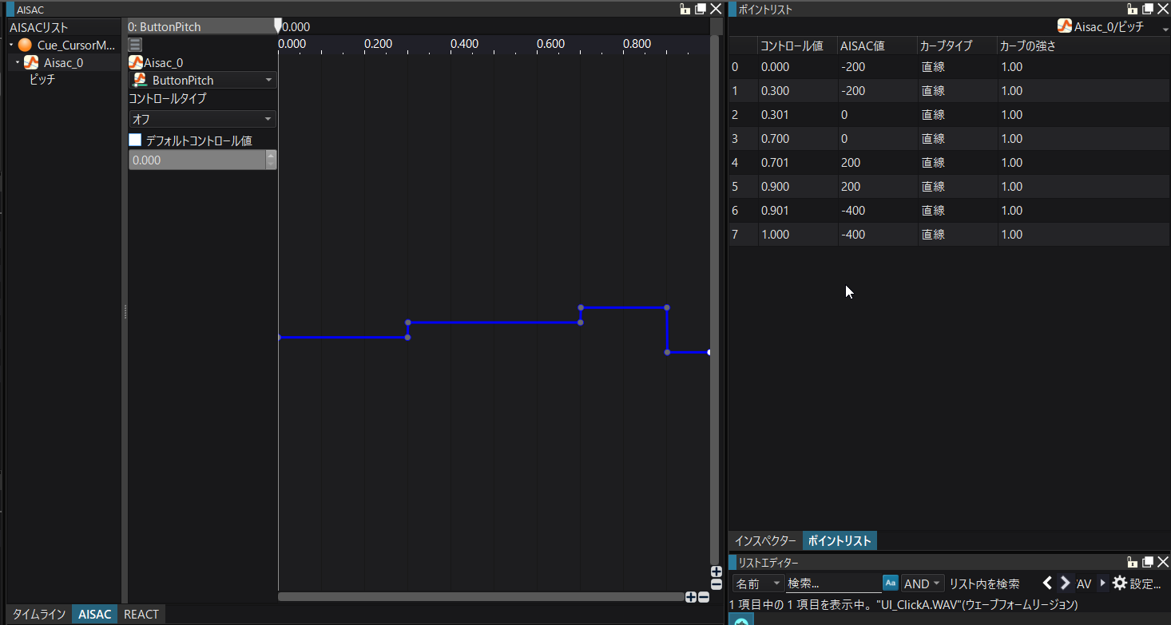Open the hamburger menu icon above Aisac_0 graph header
Screen dimensions: 1171x625
tap(135, 45)
